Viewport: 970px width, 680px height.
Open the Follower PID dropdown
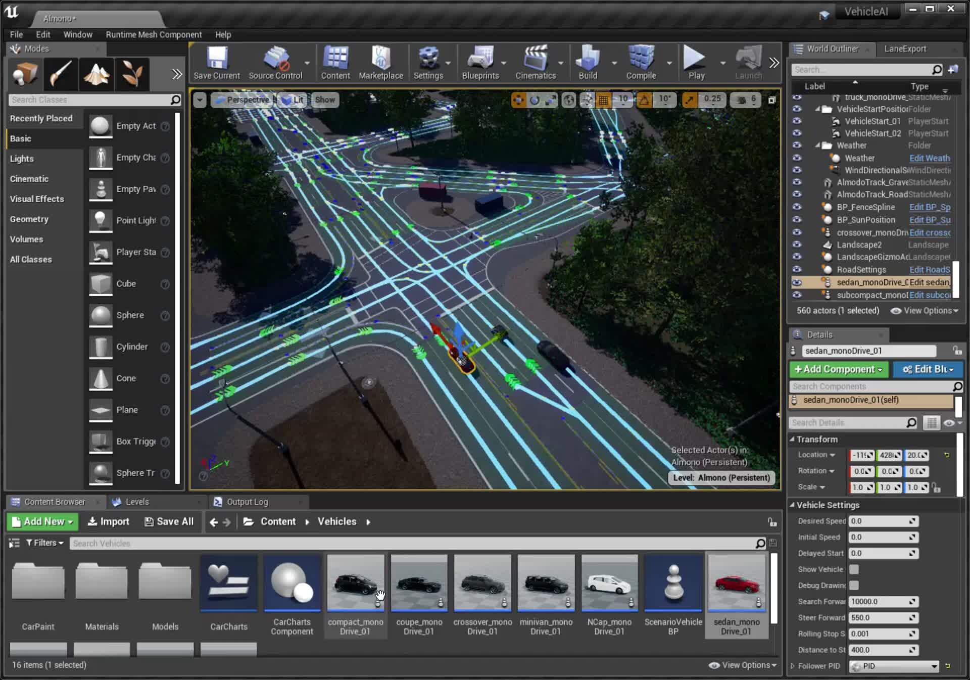[x=893, y=666]
